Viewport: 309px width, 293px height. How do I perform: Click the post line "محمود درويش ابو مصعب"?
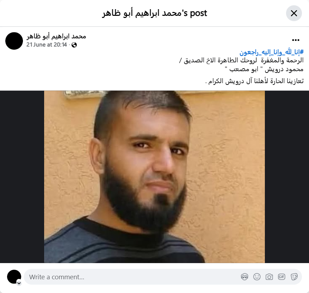click(x=264, y=69)
